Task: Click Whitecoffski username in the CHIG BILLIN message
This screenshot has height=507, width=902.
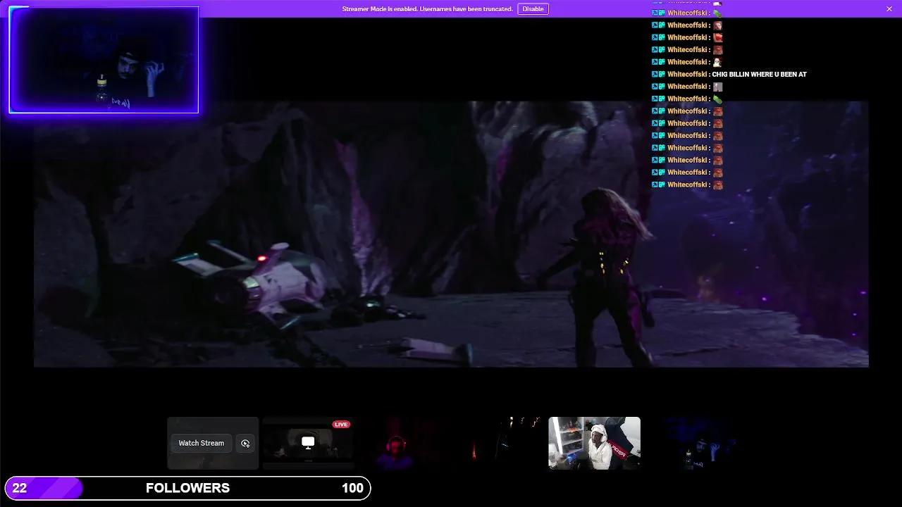Action: [x=687, y=74]
